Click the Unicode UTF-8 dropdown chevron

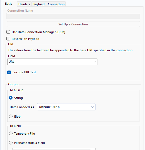click(x=92, y=107)
